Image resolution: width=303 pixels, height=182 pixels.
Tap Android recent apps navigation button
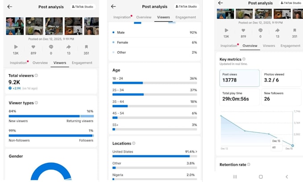point(235,177)
